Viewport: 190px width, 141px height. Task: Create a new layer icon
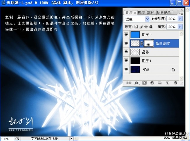pyautogui.click(x=168, y=83)
